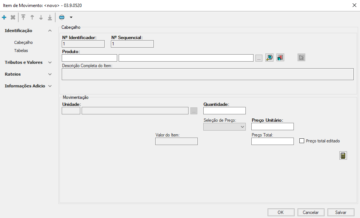The image size is (360, 218).
Task: Enable the Preço total editado checkbox
Action: [302, 141]
